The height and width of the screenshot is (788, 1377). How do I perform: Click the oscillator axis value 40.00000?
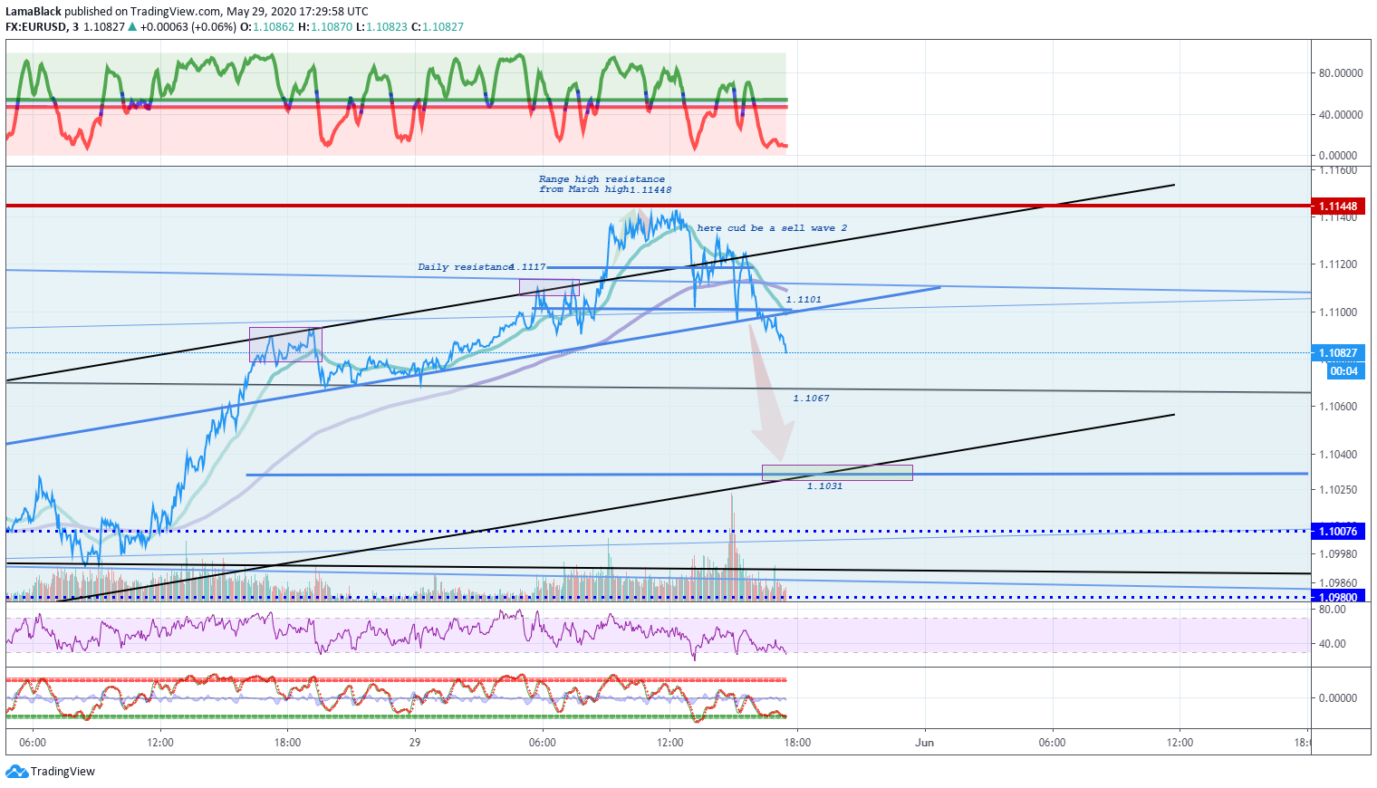(1341, 115)
